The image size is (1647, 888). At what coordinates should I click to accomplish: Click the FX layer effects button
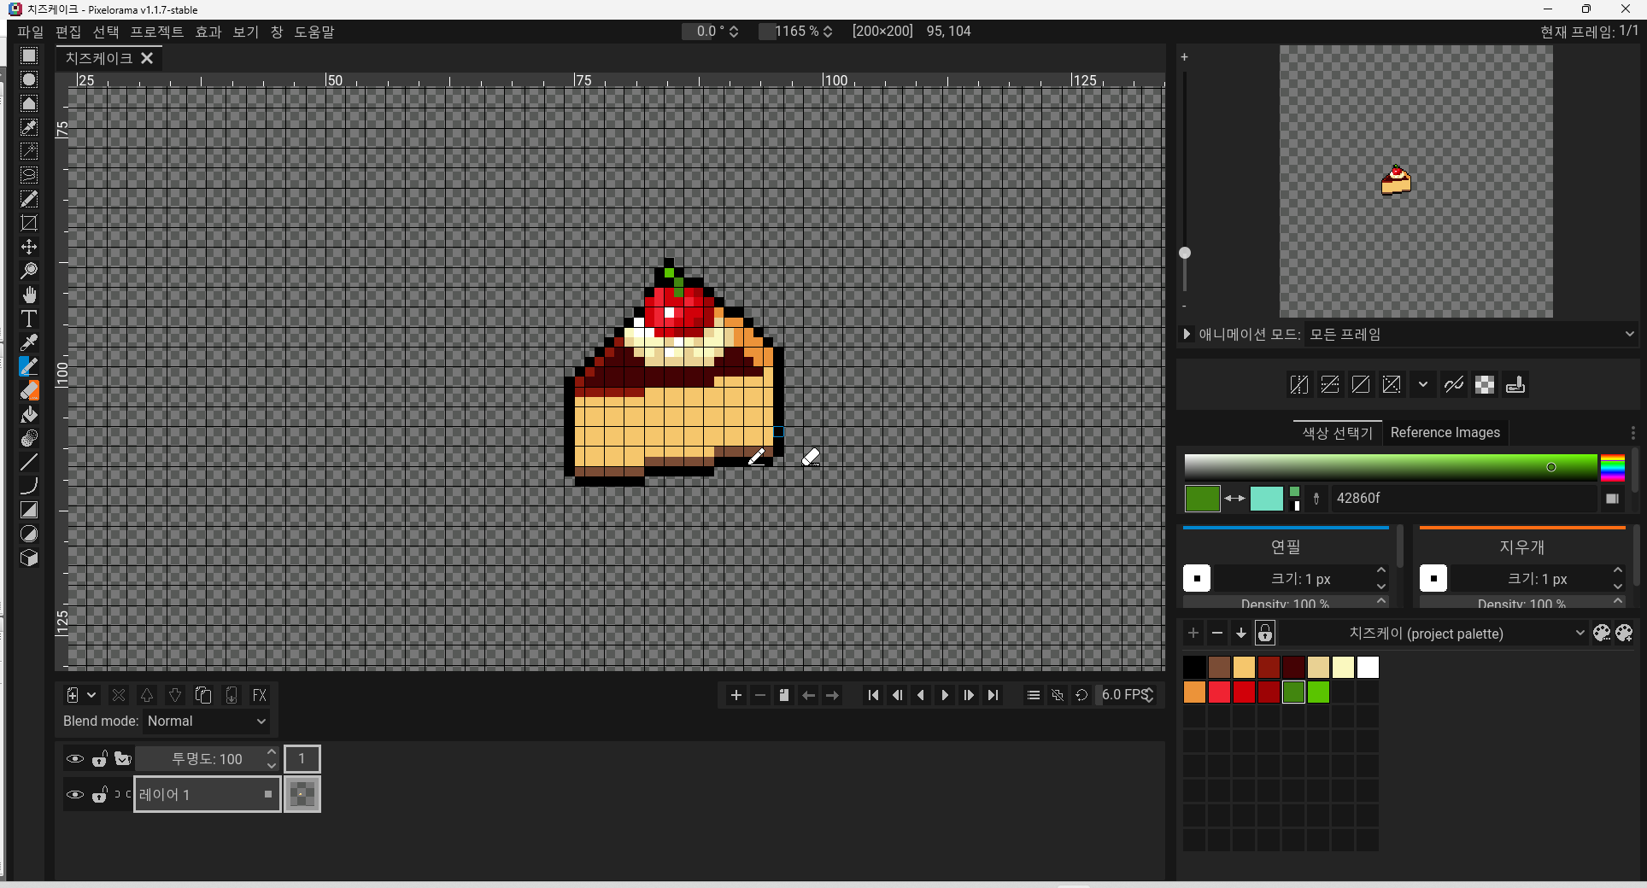pos(260,695)
